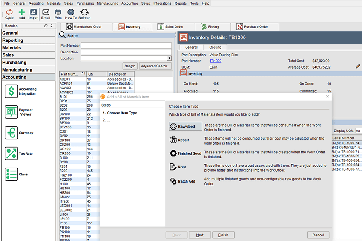Open the TB1000 part number link

click(x=215, y=61)
